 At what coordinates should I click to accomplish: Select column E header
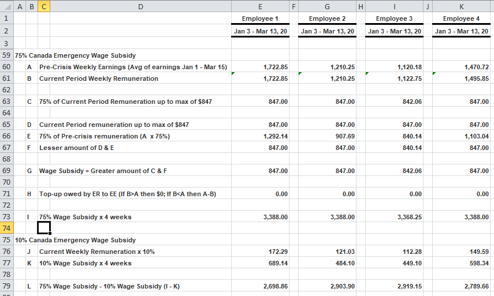[260, 6]
